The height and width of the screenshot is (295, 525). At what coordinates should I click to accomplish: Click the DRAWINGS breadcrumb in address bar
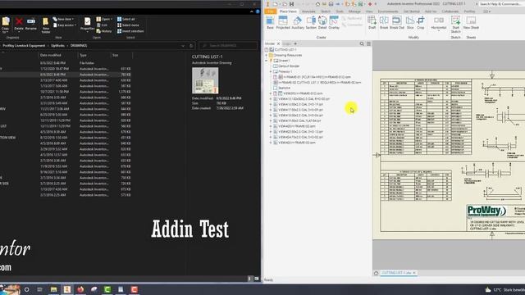(x=79, y=46)
